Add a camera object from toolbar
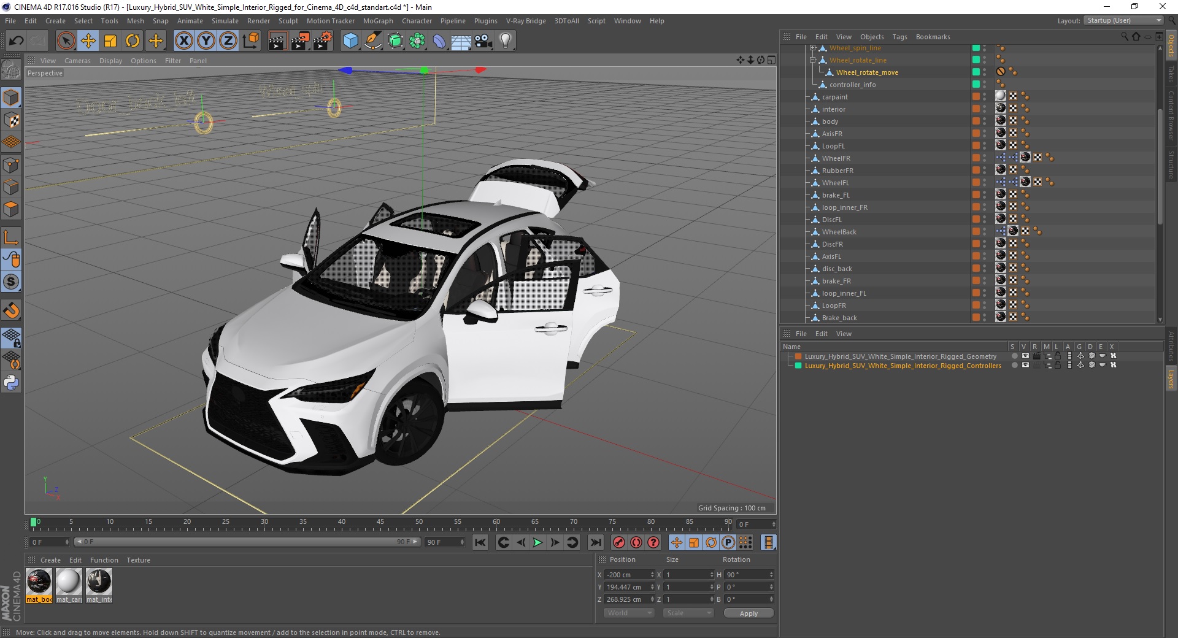Viewport: 1178px width, 638px height. click(483, 41)
